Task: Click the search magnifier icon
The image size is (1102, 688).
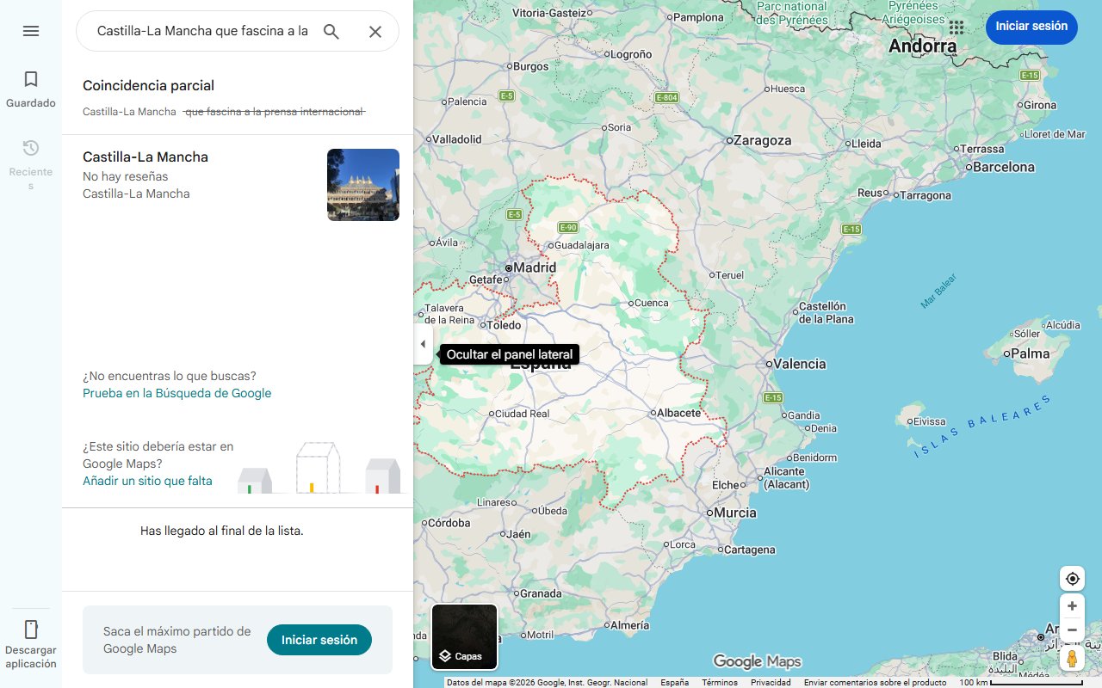Action: pos(331,31)
